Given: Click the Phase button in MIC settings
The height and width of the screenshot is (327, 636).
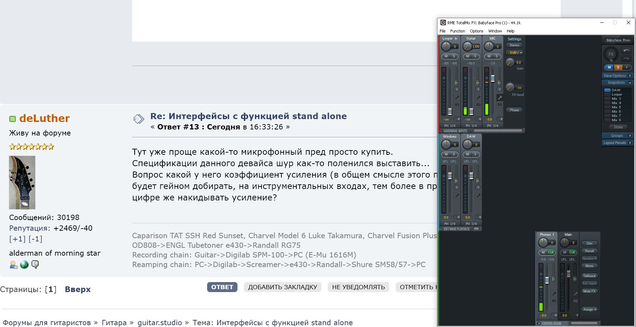Looking at the screenshot, I should tap(514, 110).
